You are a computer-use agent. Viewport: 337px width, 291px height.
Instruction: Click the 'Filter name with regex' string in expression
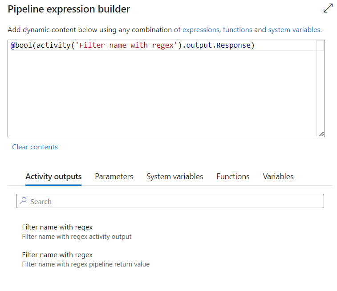(x=126, y=45)
